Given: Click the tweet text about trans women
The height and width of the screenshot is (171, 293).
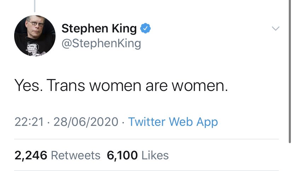Looking at the screenshot, I should click(x=121, y=86).
